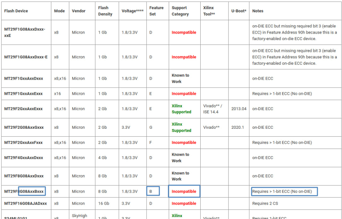
Task: Click the on-DIE ECC note for MT29F4GxxAxxDxxx
Action: click(263, 158)
